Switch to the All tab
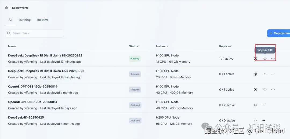This screenshot has height=139, width=290. click(x=10, y=20)
